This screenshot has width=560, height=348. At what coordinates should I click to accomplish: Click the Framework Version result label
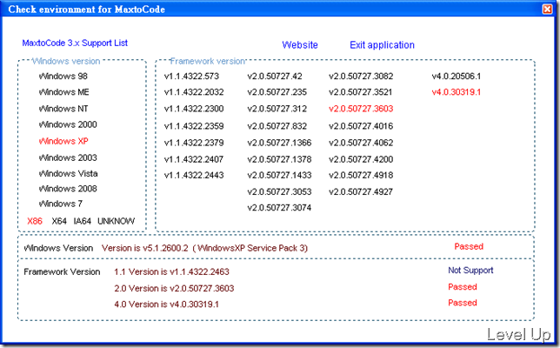coord(62,272)
